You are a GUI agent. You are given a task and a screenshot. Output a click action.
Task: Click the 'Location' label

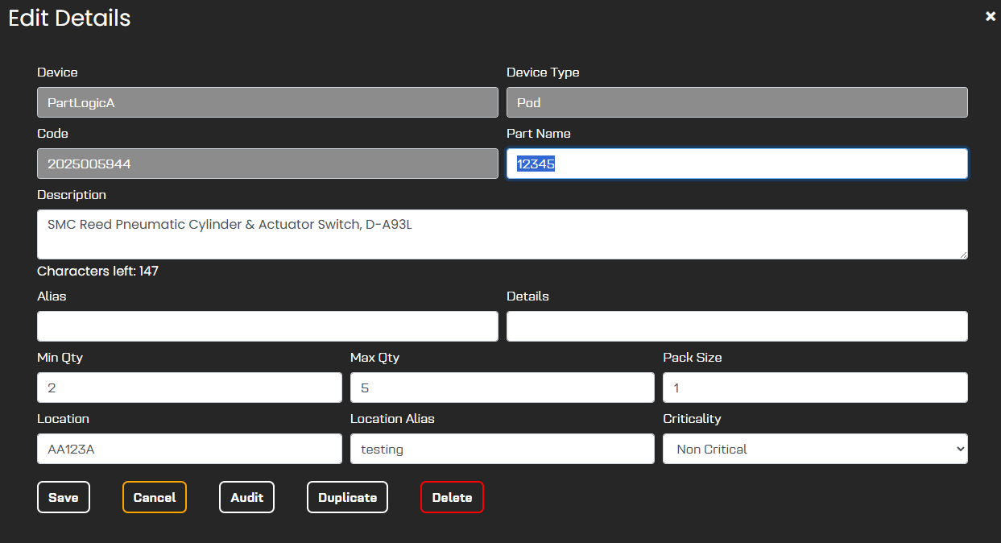pyautogui.click(x=63, y=419)
